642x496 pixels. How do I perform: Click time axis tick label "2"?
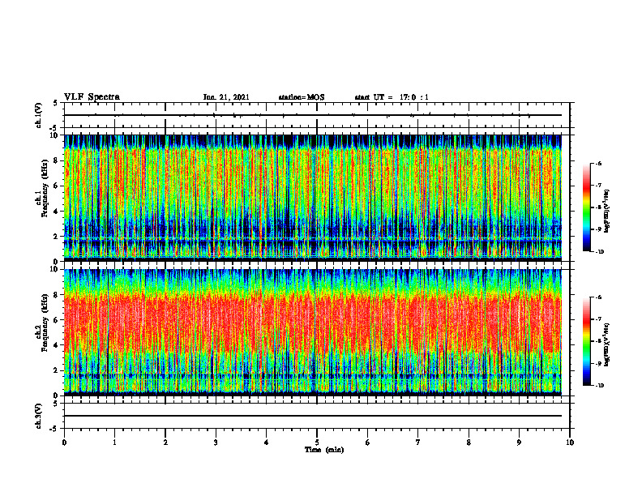coord(165,443)
